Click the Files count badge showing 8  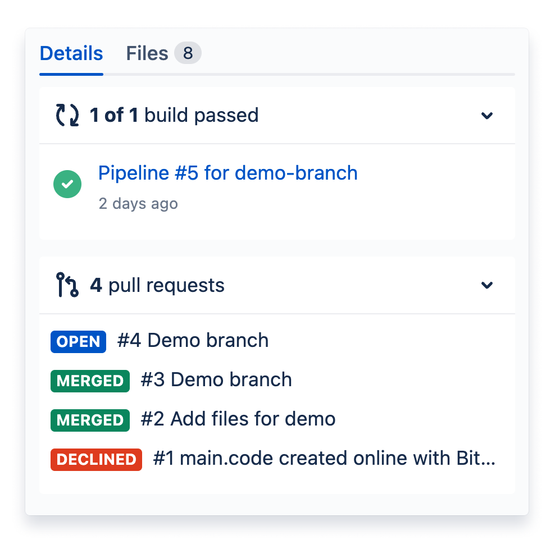point(188,54)
